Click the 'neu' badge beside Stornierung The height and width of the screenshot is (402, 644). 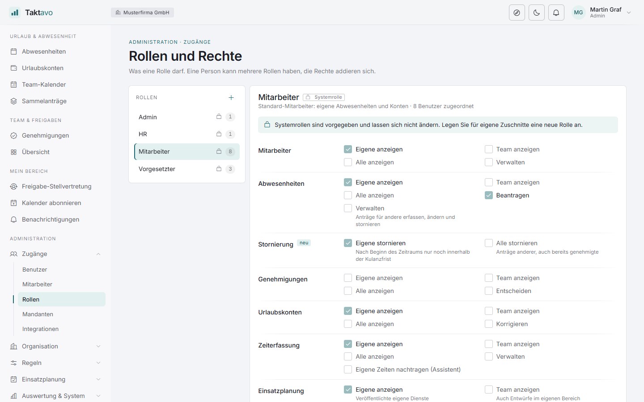(x=304, y=243)
